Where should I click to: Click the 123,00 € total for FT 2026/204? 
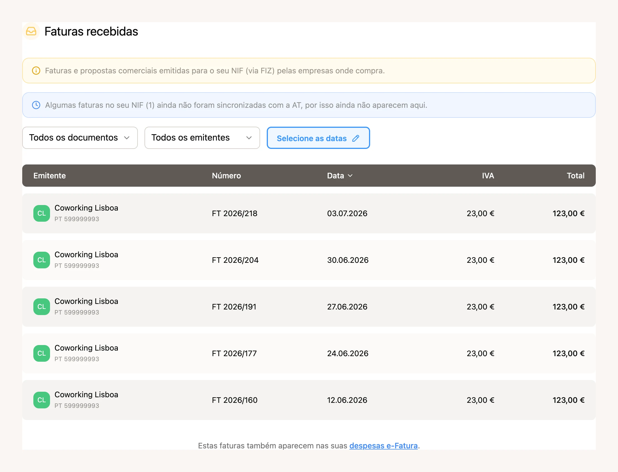coord(568,260)
